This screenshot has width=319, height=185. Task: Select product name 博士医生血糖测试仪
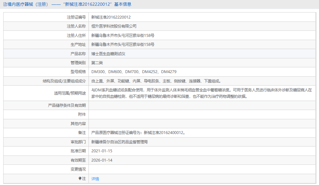[x=108, y=54]
